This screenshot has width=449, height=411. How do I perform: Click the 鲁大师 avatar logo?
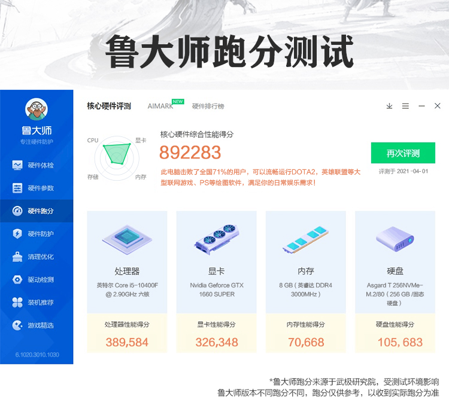pos(37,109)
